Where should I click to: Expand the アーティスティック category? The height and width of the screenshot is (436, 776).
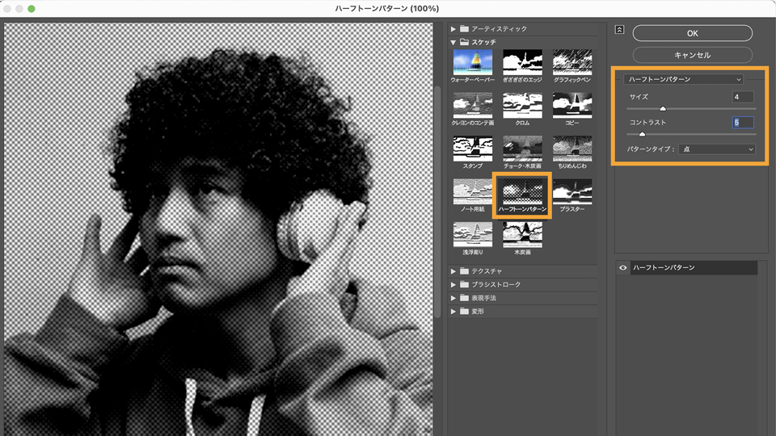click(453, 29)
